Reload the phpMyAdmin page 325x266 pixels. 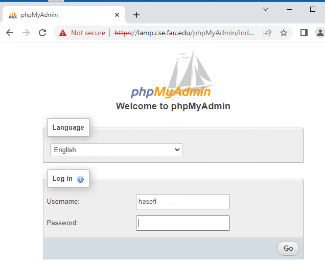click(42, 33)
